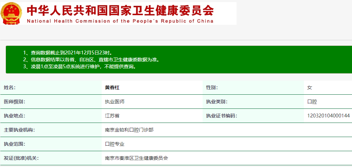The width and height of the screenshot is (352, 167).
Task: Click the 执业类别 field label
Action: pyautogui.click(x=217, y=102)
